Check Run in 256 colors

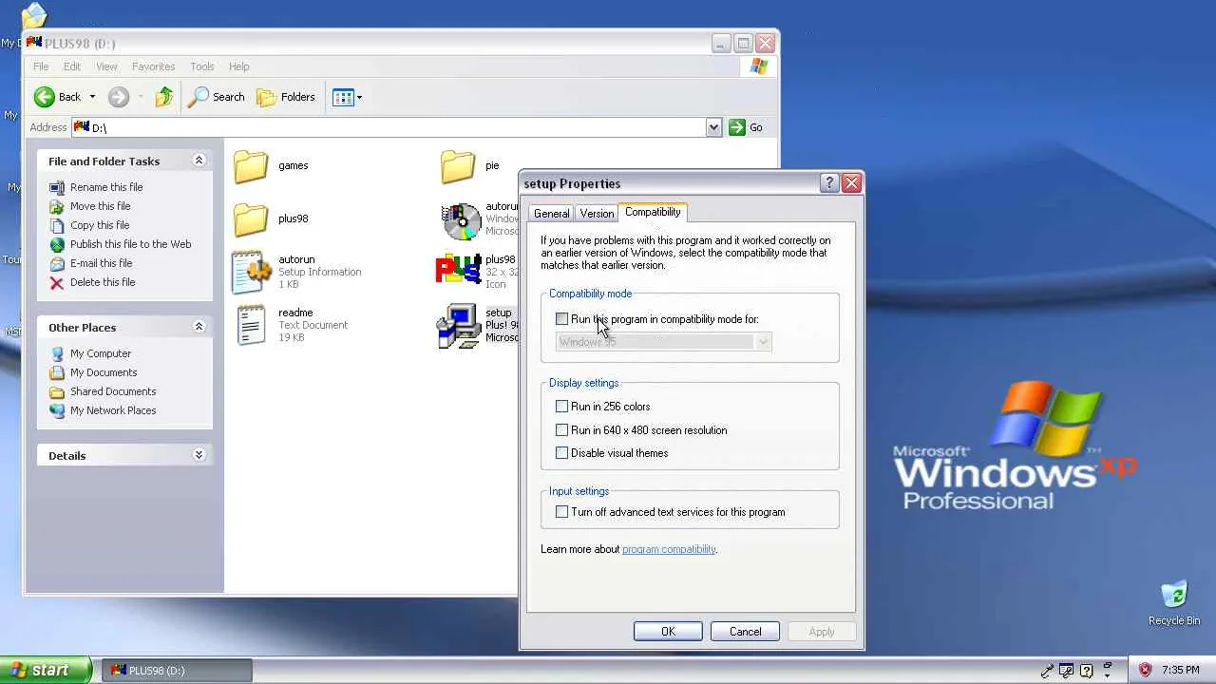tap(562, 407)
